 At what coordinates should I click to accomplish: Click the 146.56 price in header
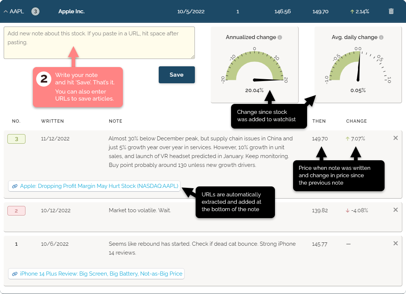(x=282, y=11)
